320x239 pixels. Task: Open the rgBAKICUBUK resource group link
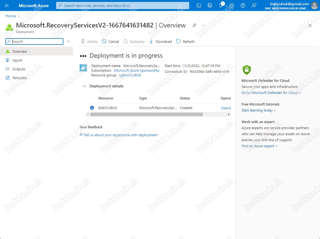coord(130,75)
